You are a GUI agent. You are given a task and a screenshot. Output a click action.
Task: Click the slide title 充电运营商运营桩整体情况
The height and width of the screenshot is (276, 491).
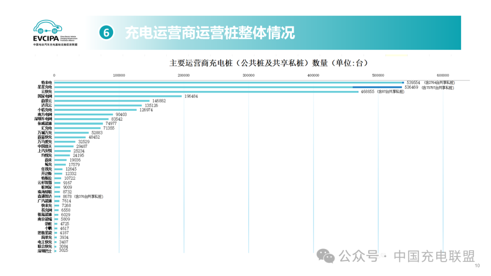(210, 33)
